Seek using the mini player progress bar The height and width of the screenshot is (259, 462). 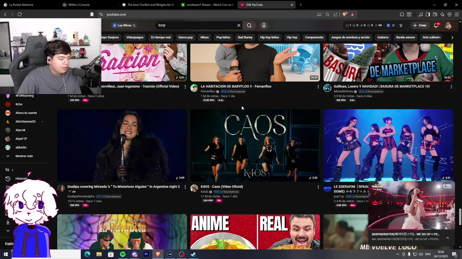(411, 229)
